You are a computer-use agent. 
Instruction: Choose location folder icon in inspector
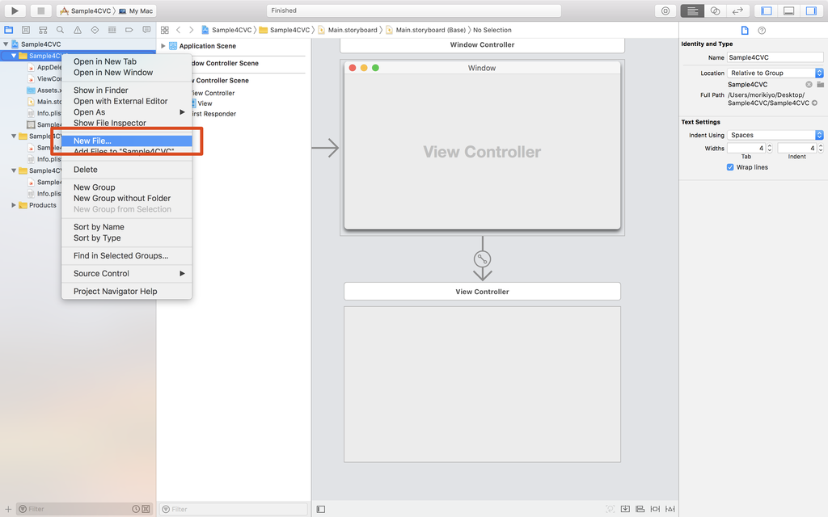tap(820, 84)
